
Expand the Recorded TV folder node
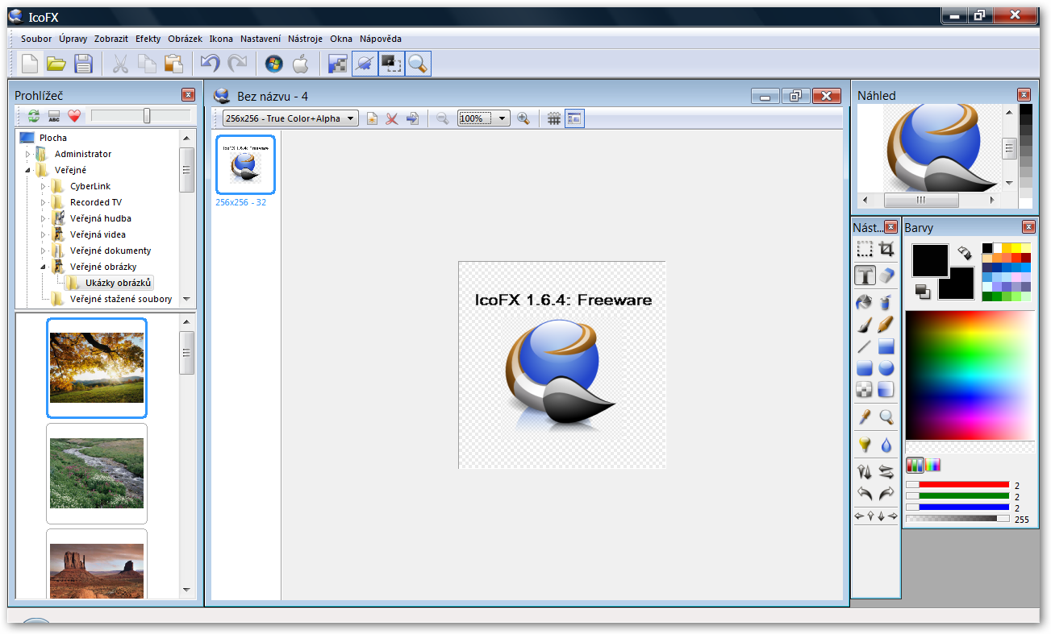44,202
